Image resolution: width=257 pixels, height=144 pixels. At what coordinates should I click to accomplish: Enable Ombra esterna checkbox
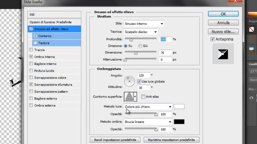[31, 105]
